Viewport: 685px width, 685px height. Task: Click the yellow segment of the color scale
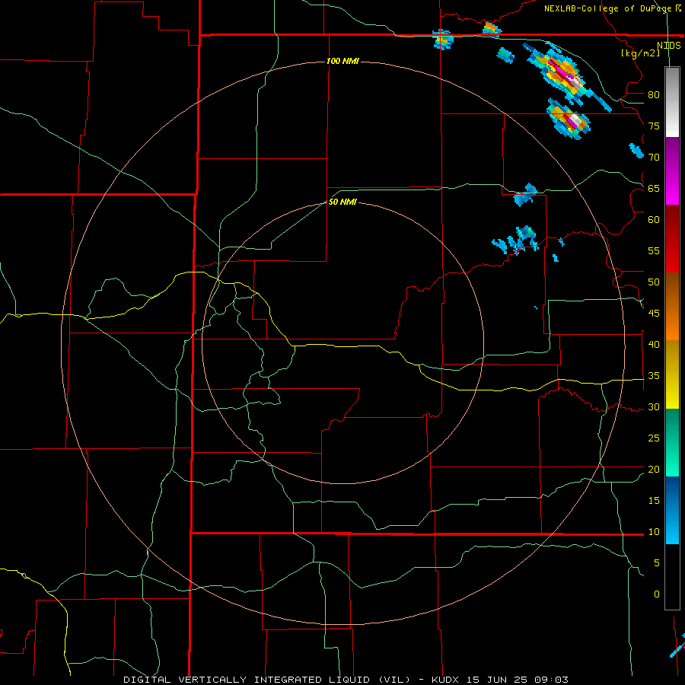pos(672,374)
